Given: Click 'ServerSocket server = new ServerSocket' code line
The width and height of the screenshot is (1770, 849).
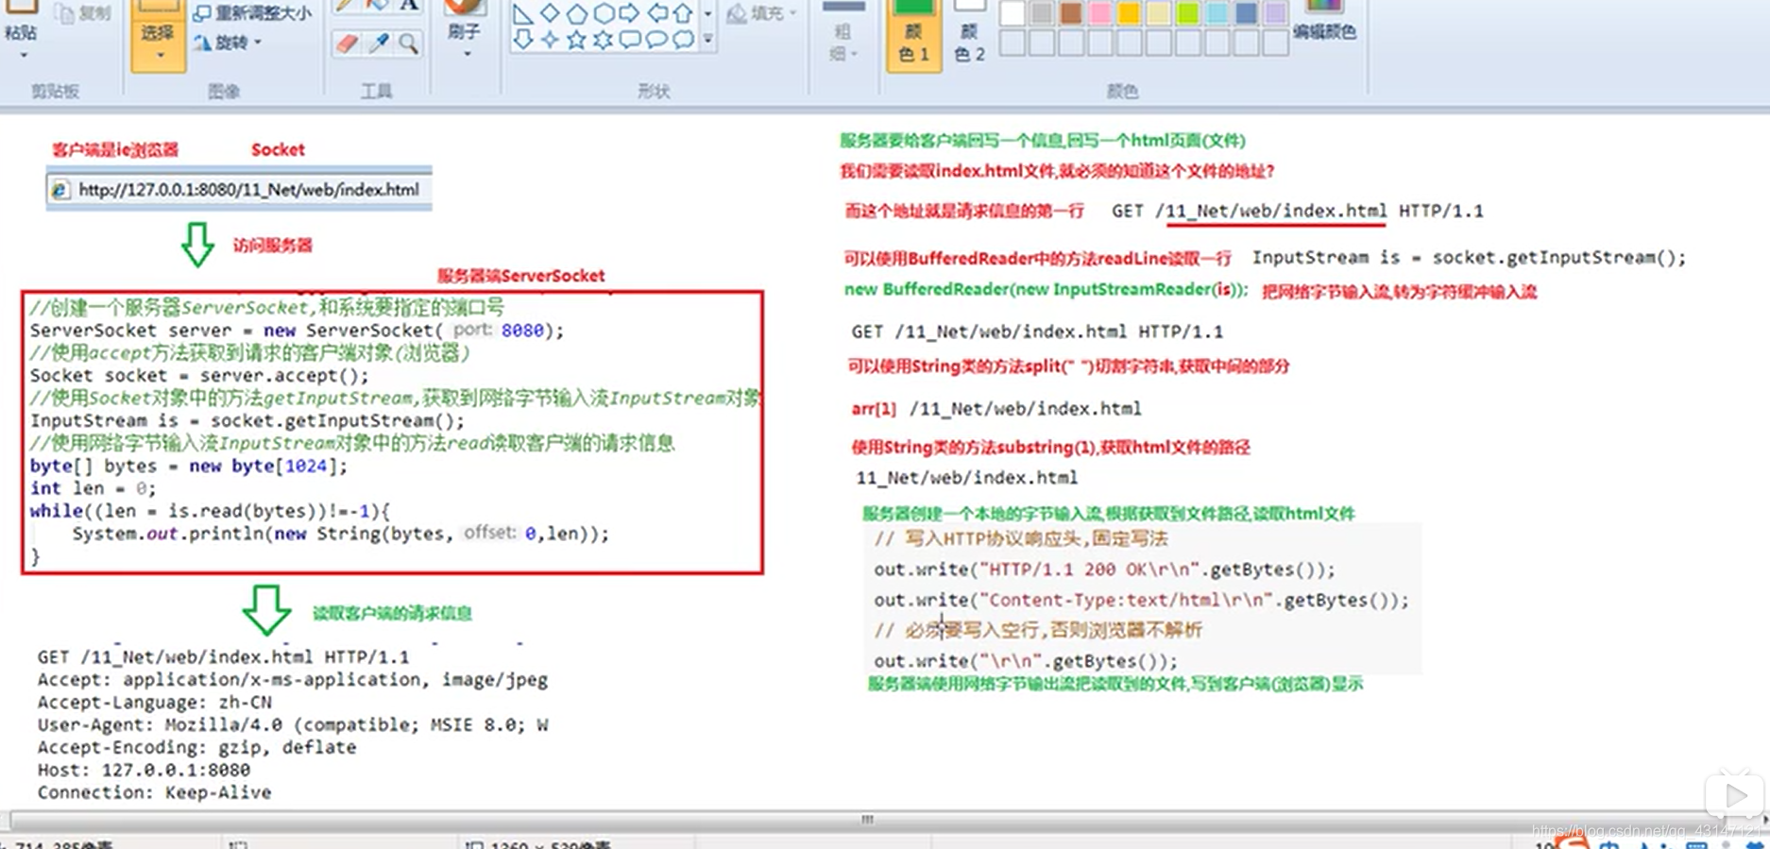Looking at the screenshot, I should point(297,331).
